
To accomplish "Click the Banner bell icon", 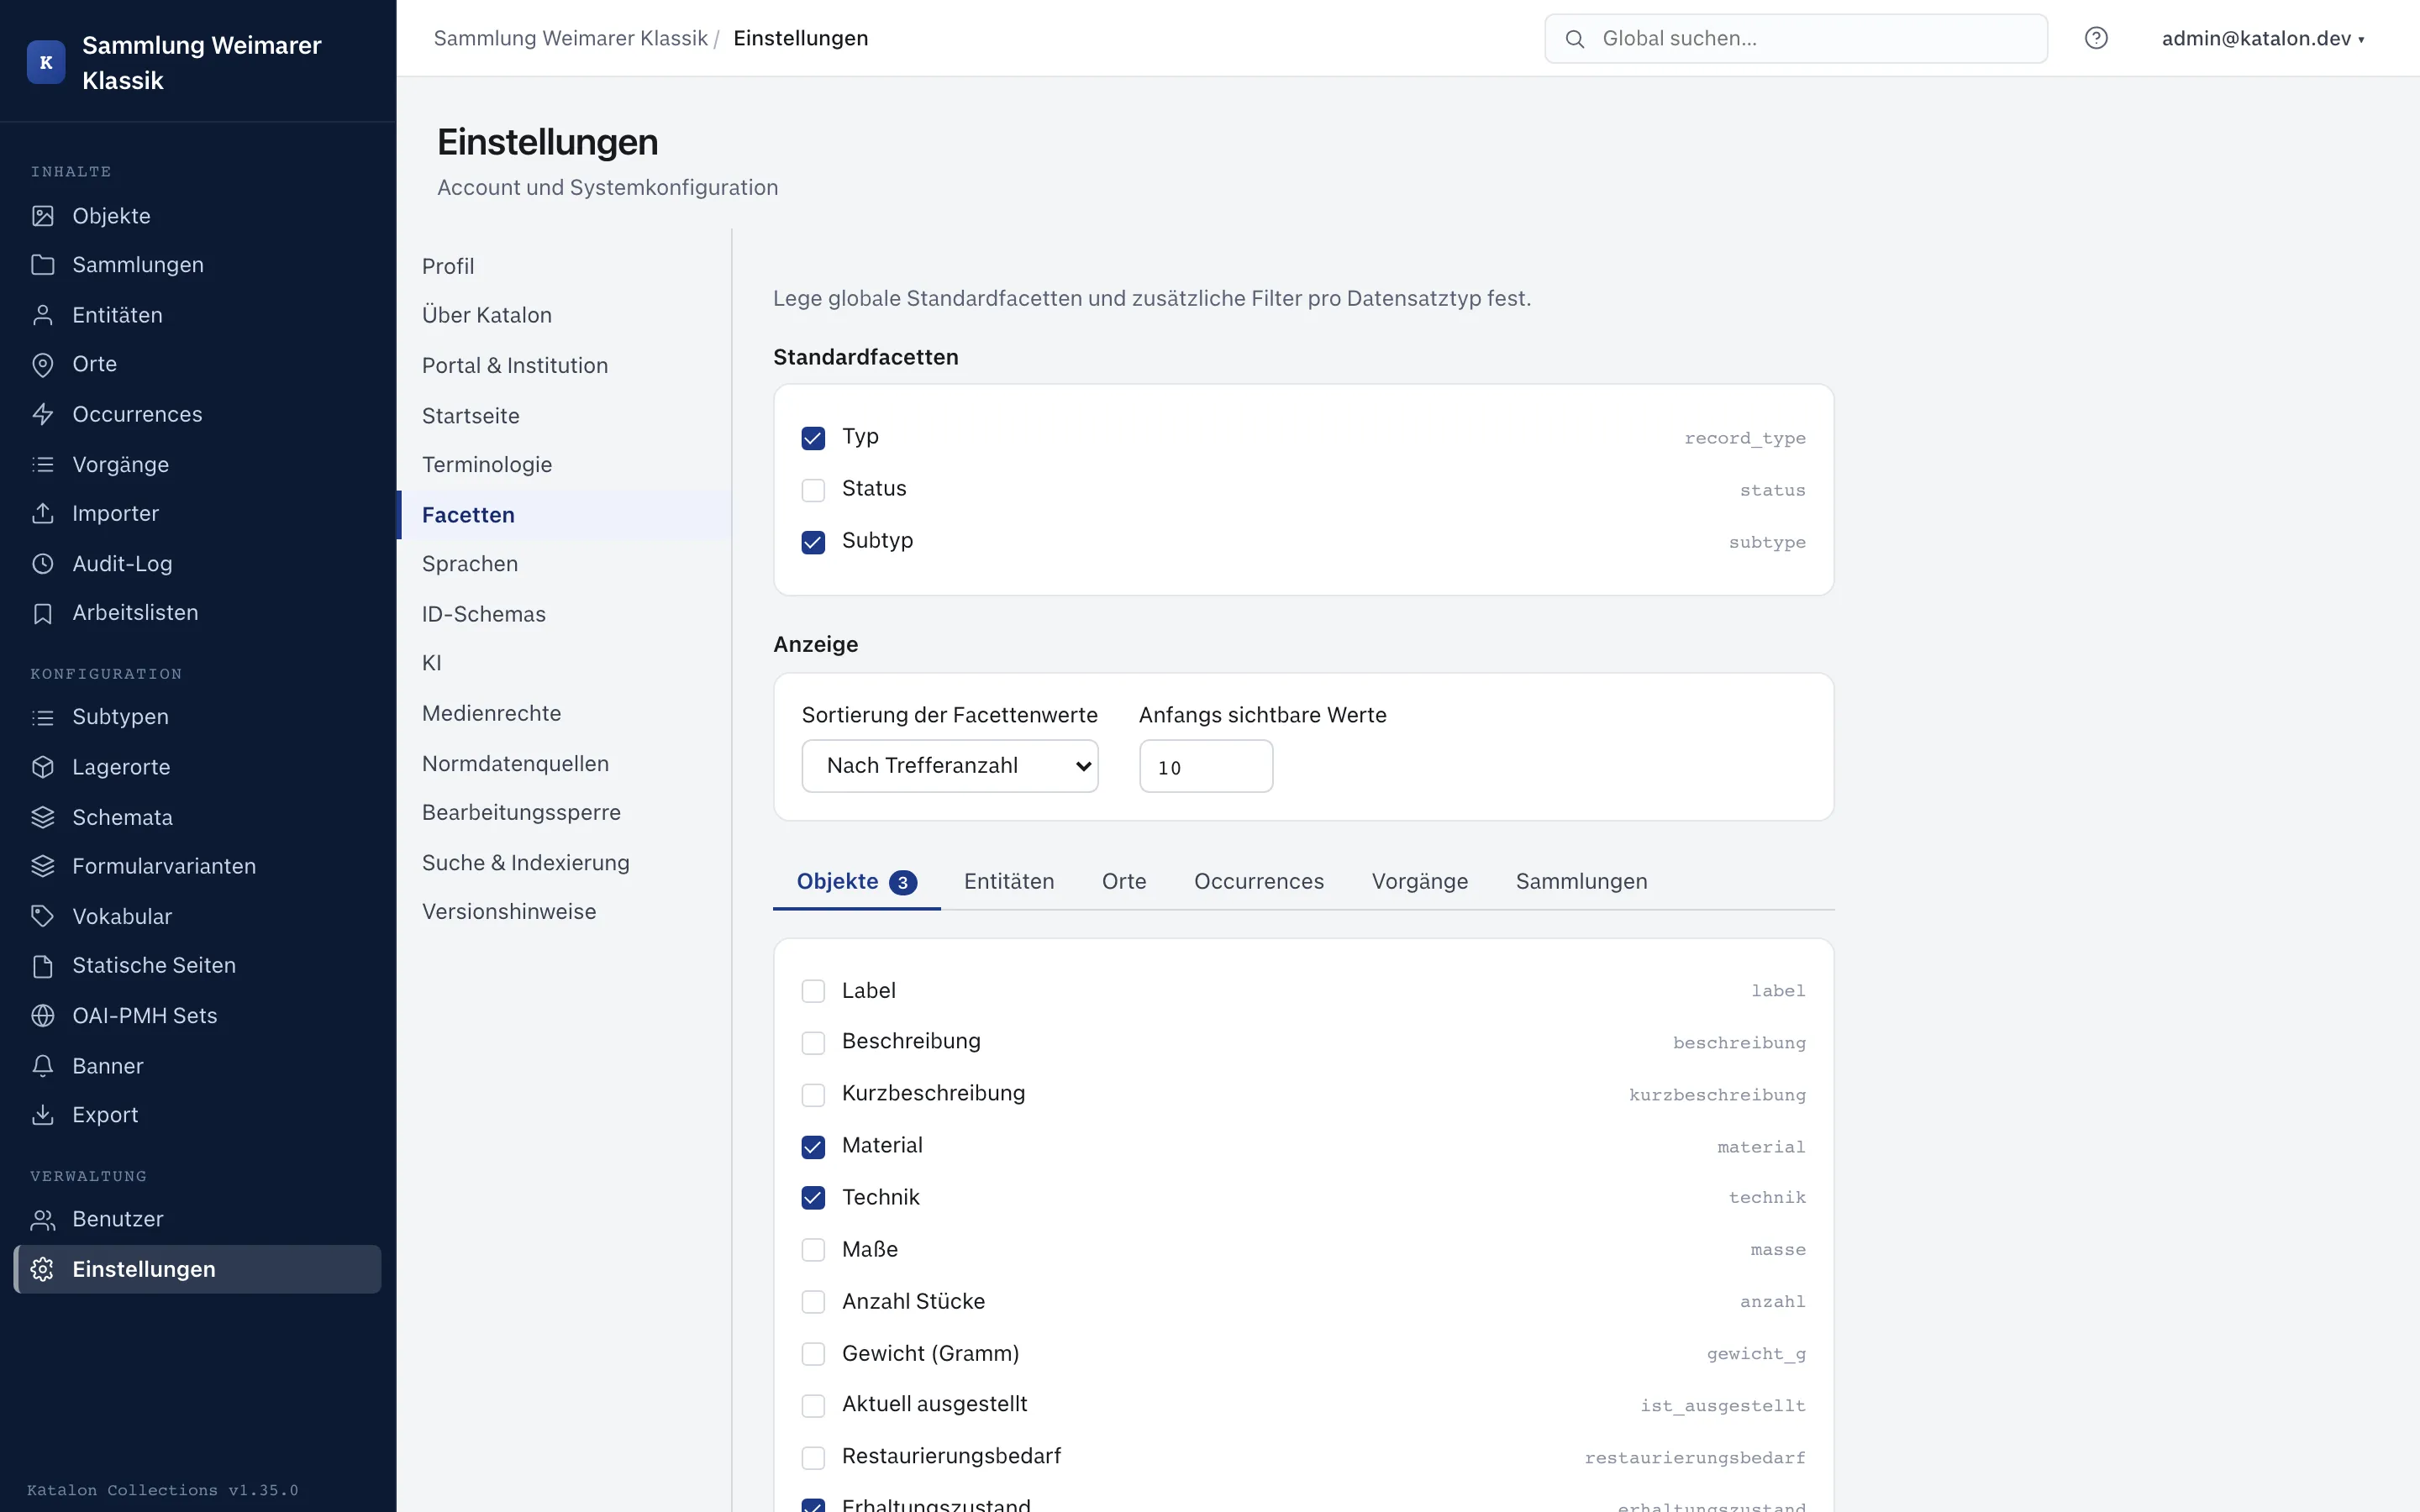I will click(x=43, y=1066).
